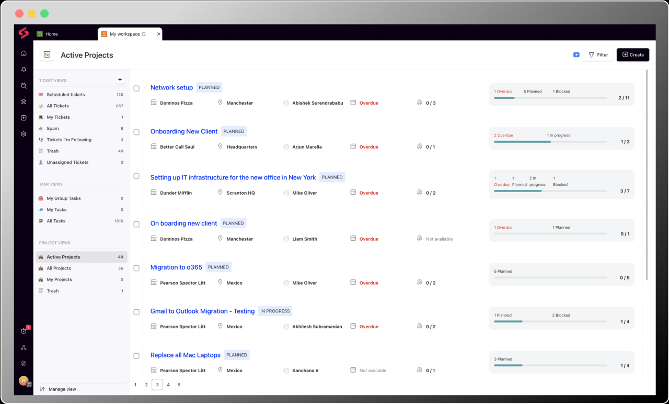Open the user avatar menu

click(24, 380)
